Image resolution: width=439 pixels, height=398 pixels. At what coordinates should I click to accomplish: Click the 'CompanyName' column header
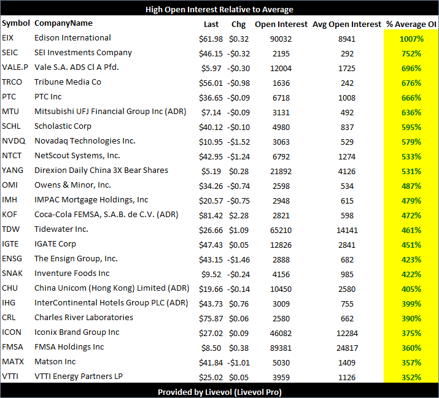(63, 23)
